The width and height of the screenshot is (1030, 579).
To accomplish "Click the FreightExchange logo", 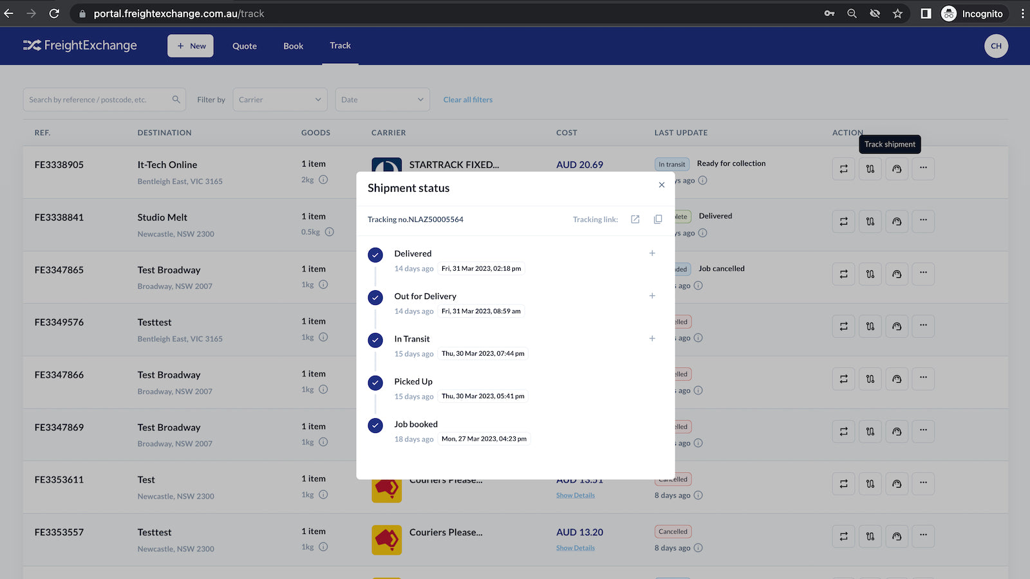I will click(80, 45).
